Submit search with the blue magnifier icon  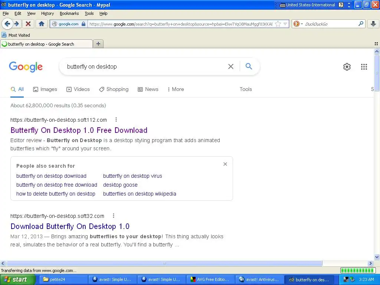tap(249, 66)
